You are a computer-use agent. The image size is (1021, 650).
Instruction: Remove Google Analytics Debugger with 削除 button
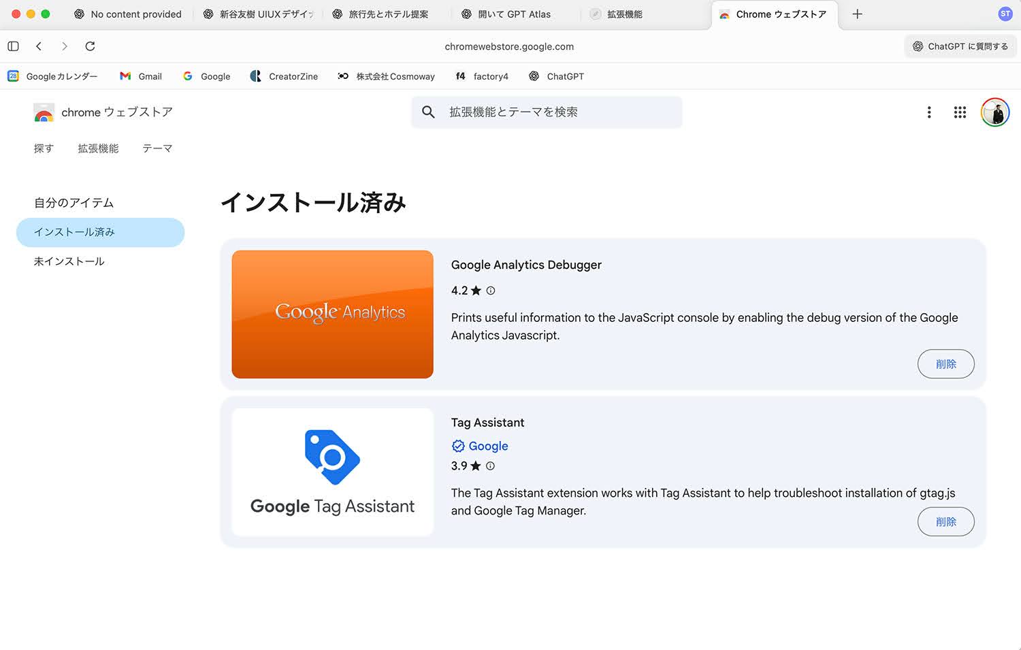[x=945, y=364]
